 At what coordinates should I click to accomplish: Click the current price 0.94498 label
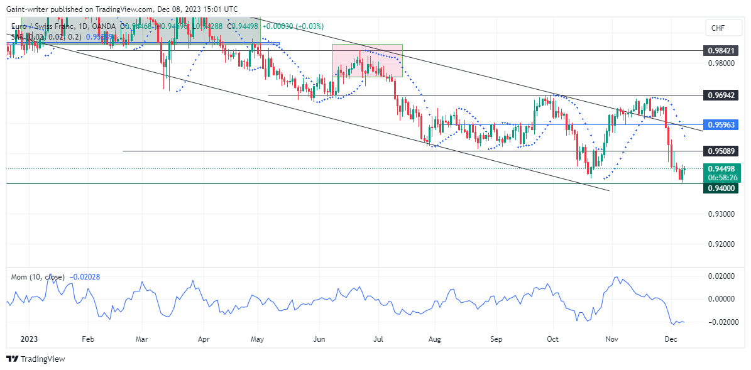click(721, 168)
